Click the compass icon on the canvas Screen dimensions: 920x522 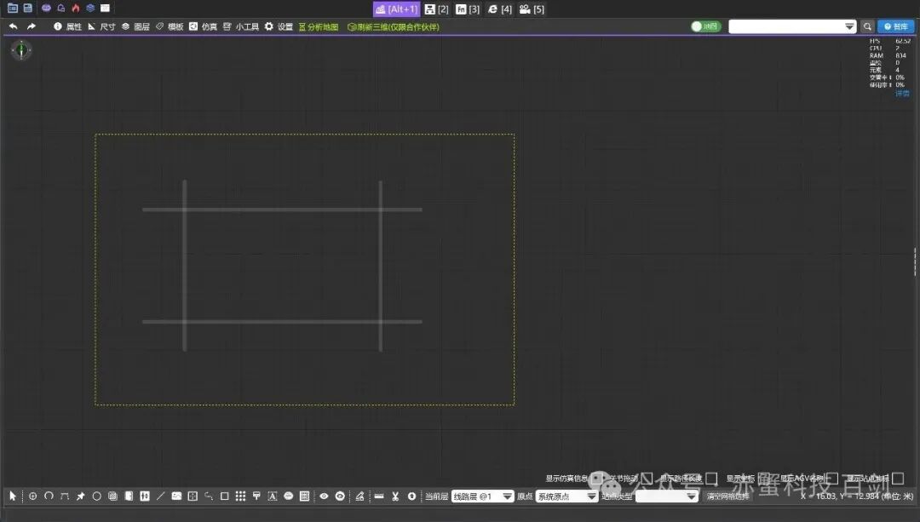tap(21, 50)
